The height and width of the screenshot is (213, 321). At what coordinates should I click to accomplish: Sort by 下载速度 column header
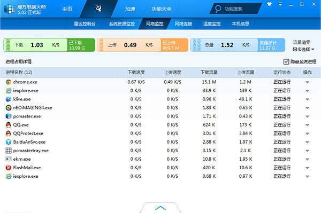pos(136,72)
